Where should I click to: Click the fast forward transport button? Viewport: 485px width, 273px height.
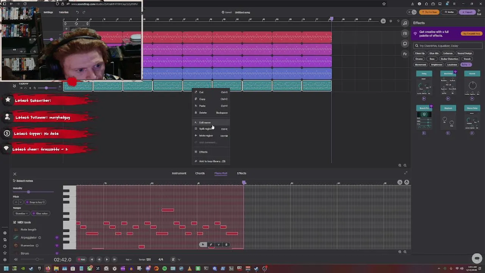pos(114,260)
